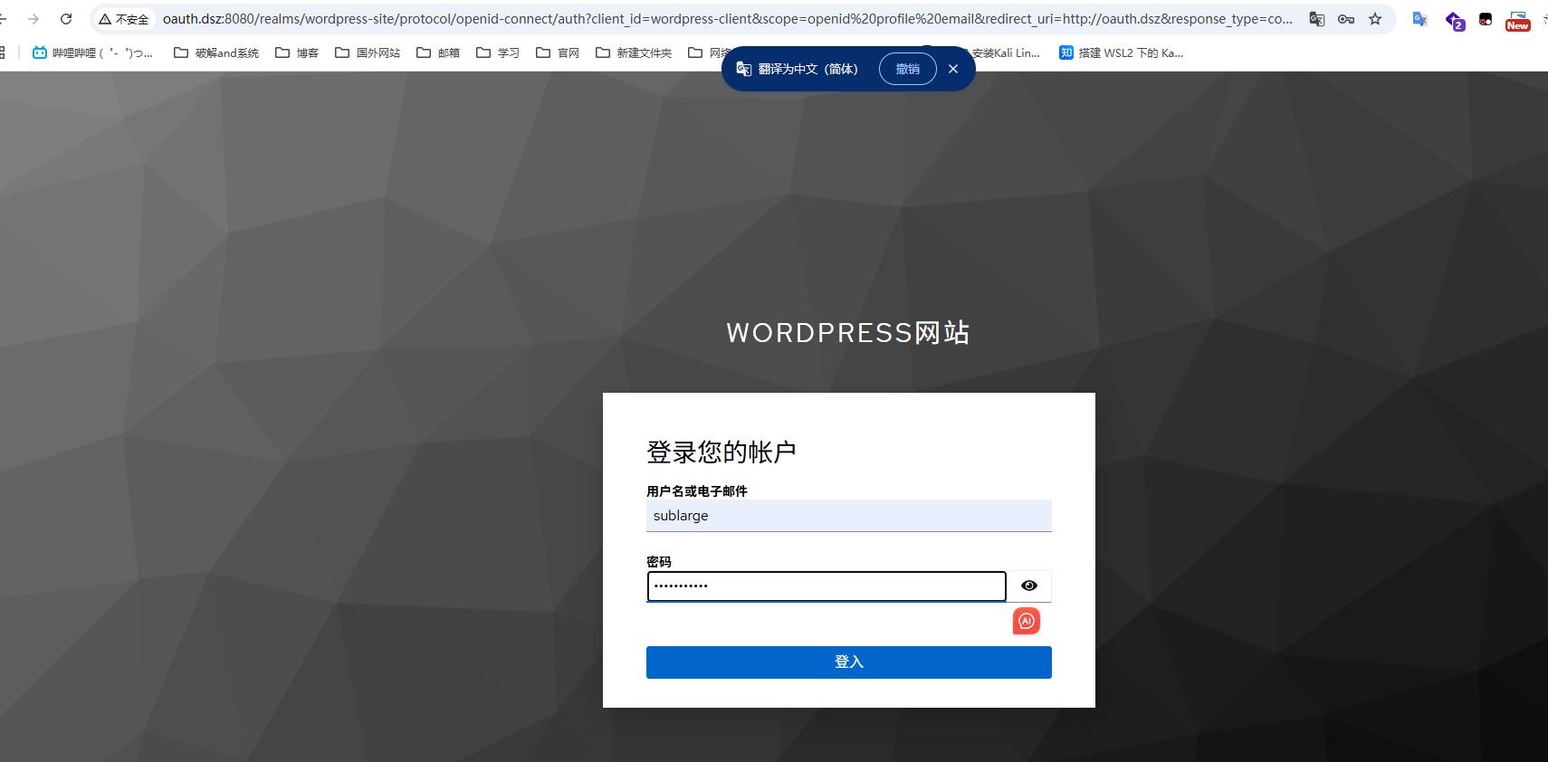The image size is (1548, 762).
Task: Open Google Translate extension
Action: tap(1420, 19)
